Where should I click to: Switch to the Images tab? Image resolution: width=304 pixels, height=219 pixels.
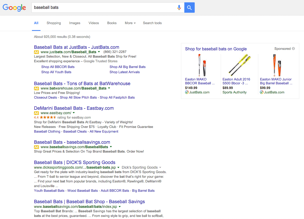point(75,23)
